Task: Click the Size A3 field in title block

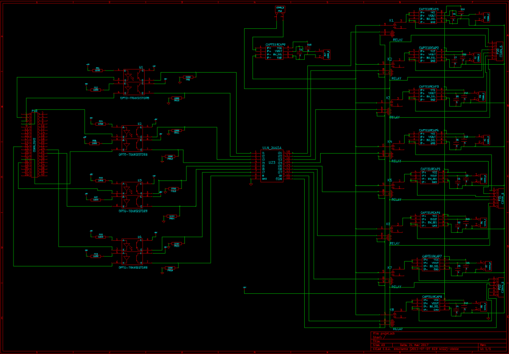Action: 379,345
